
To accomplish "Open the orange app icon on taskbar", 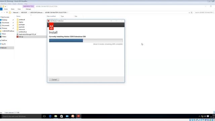I will [x=73, y=116].
